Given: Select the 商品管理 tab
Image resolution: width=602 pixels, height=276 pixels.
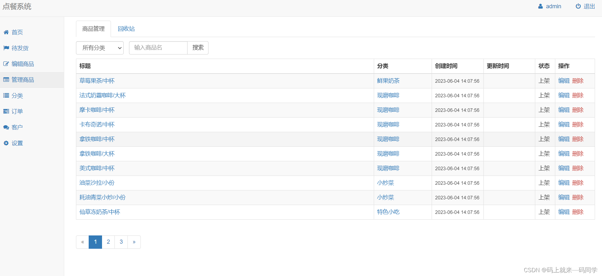Looking at the screenshot, I should 93,29.
